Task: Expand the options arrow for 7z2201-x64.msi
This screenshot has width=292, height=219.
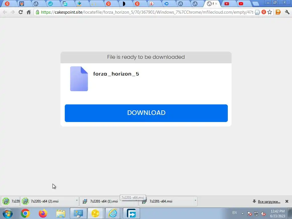Action: [x=195, y=200]
